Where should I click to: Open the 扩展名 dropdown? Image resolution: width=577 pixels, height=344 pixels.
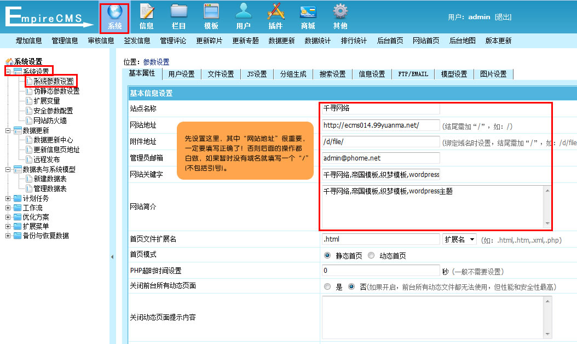459,239
